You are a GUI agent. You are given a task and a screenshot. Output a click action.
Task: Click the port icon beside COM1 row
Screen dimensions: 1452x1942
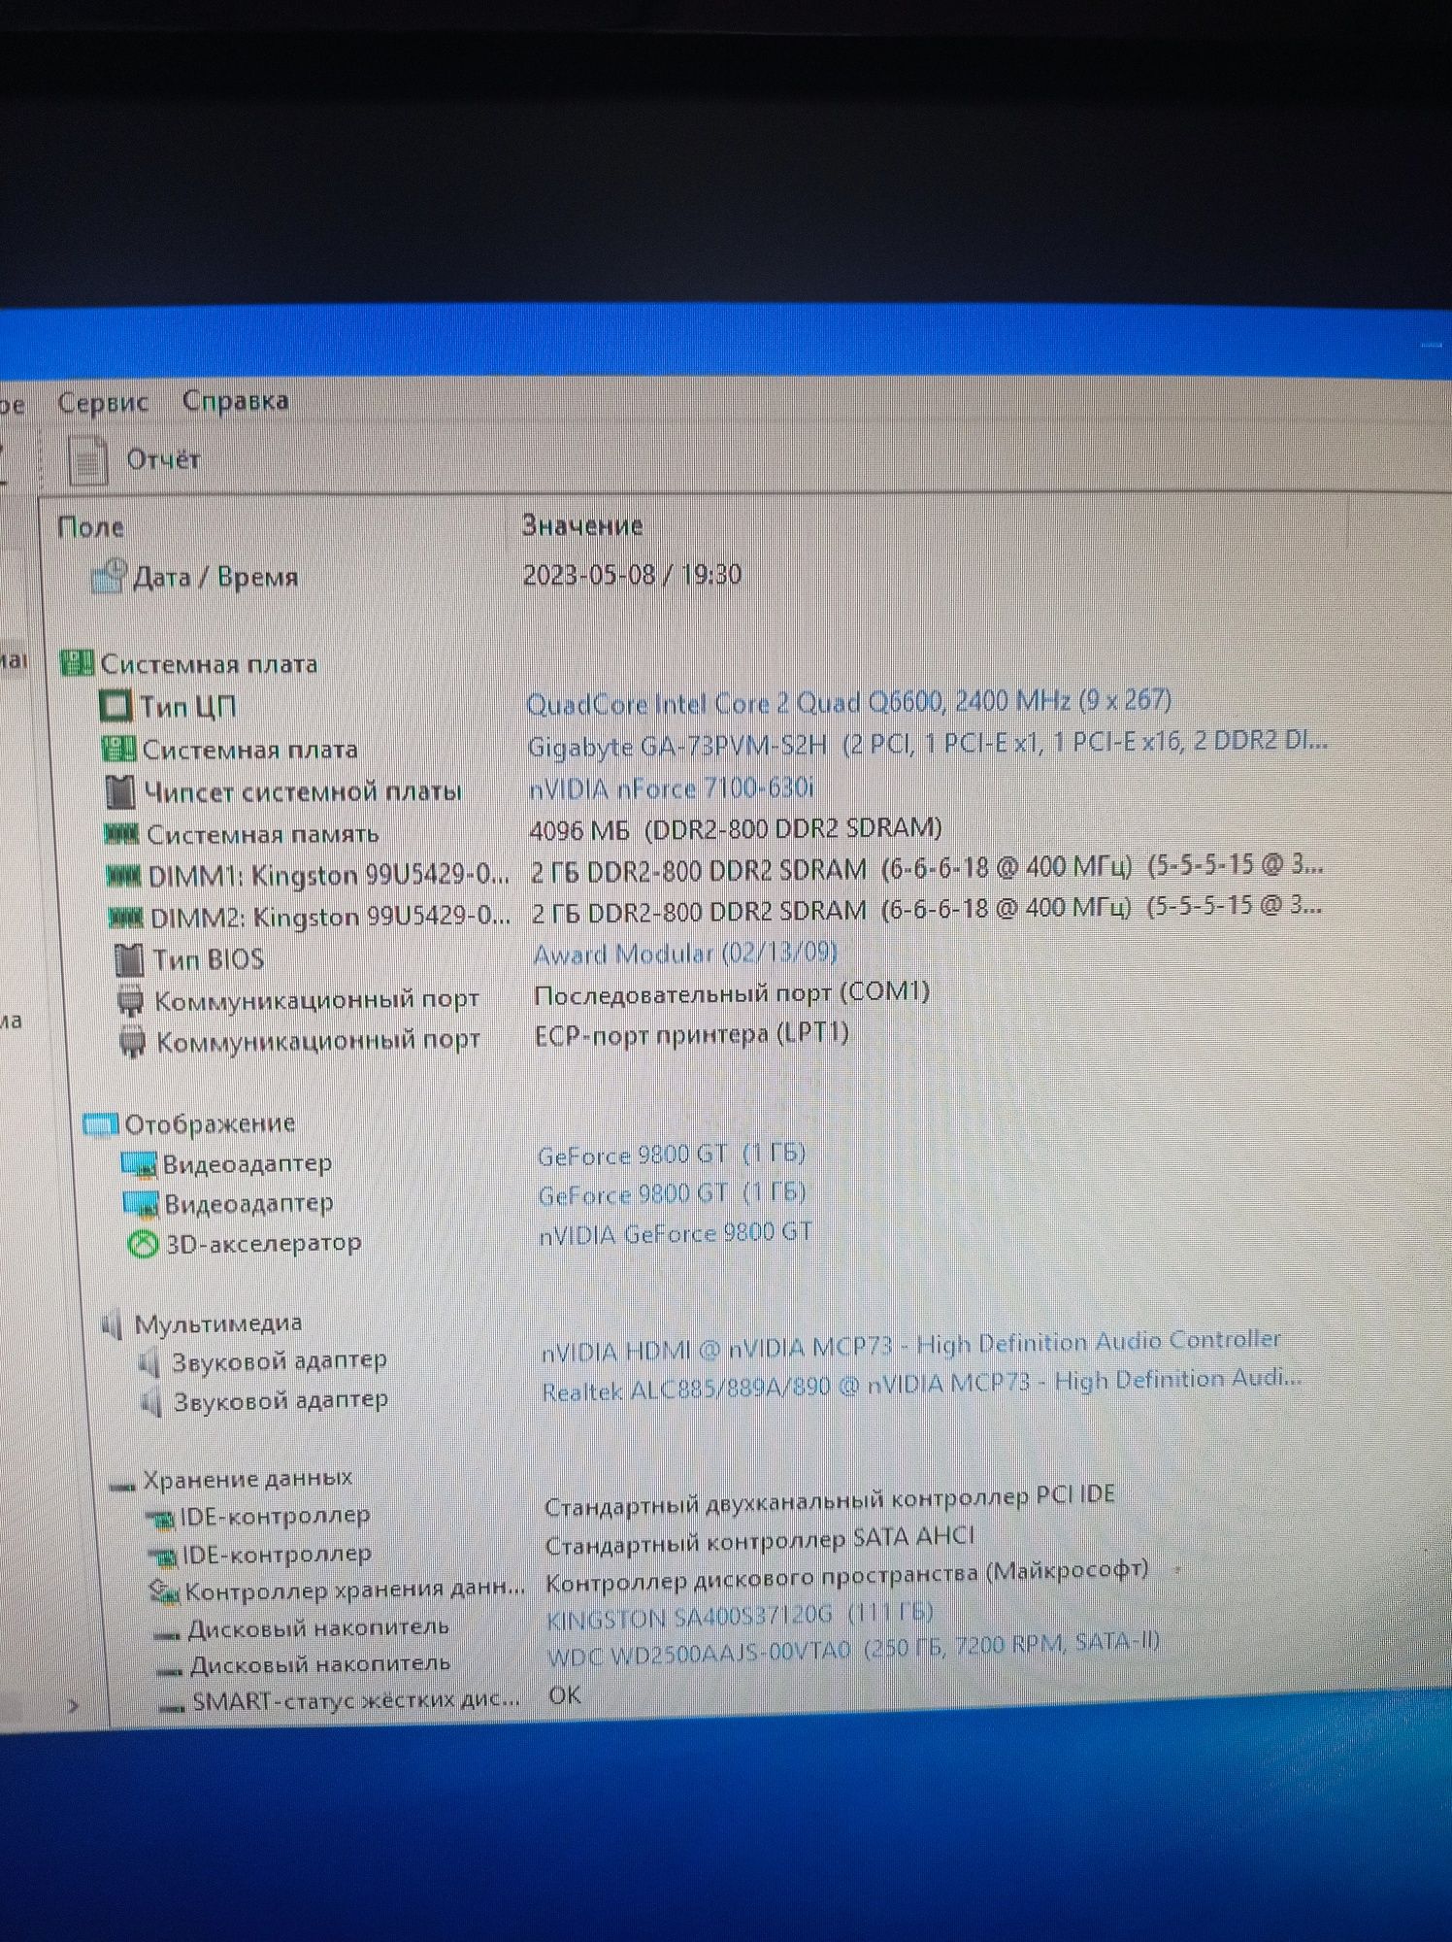[130, 1000]
